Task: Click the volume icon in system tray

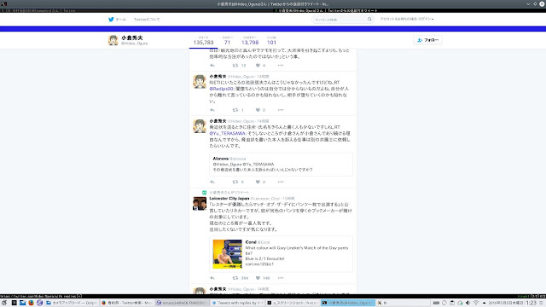Action: [468, 303]
